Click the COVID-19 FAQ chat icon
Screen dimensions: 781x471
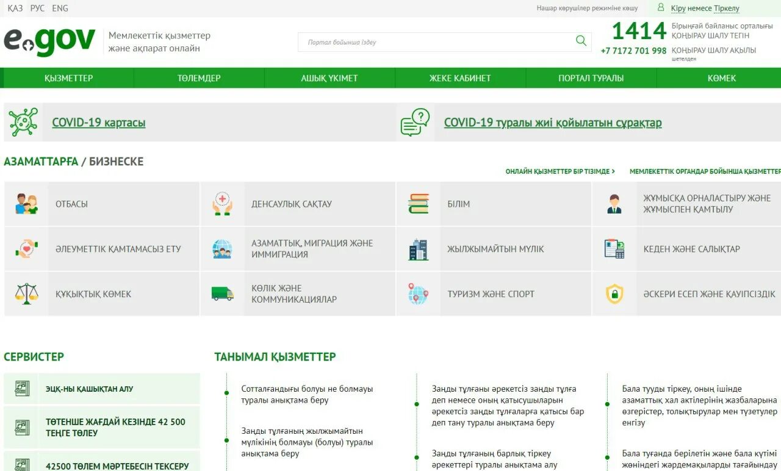(416, 122)
